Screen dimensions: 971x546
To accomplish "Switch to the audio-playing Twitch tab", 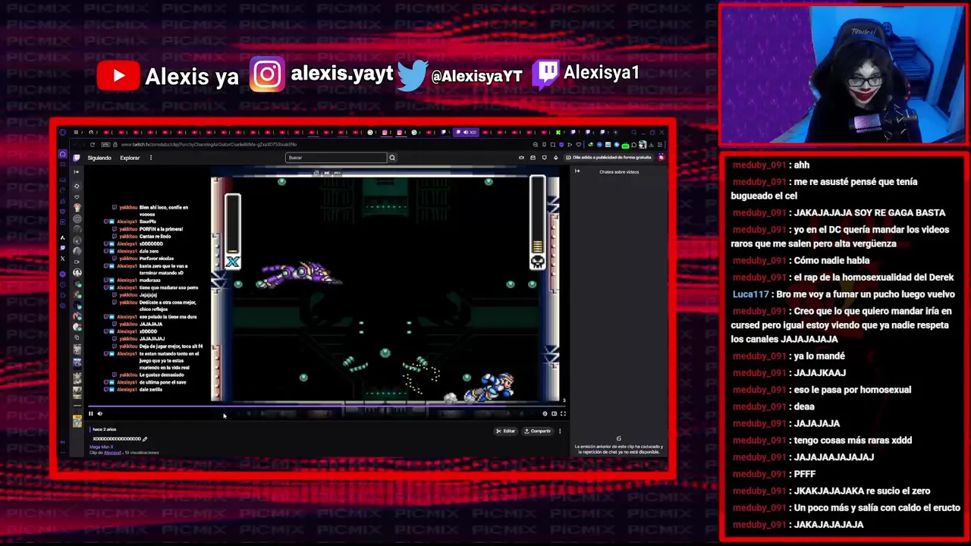I will [x=466, y=132].
